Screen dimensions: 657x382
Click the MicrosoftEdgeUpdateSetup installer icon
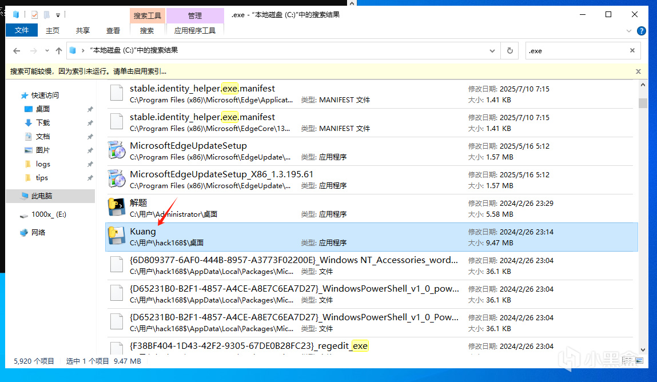[117, 150]
